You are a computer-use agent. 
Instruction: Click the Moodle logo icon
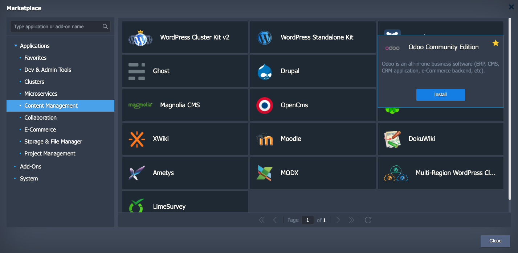(265, 139)
